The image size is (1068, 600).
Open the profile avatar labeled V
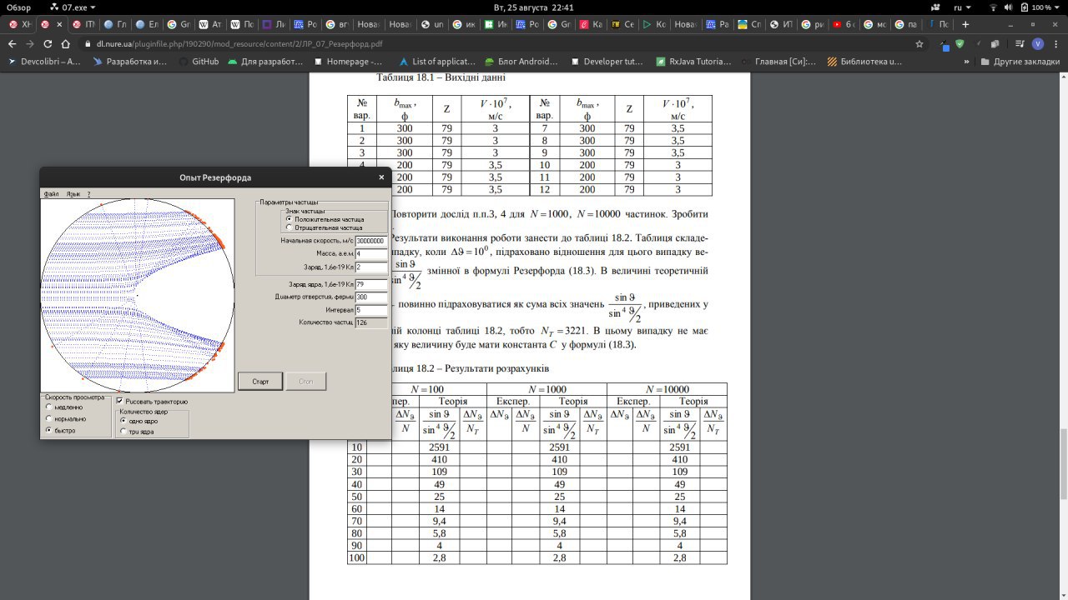[x=1037, y=43]
